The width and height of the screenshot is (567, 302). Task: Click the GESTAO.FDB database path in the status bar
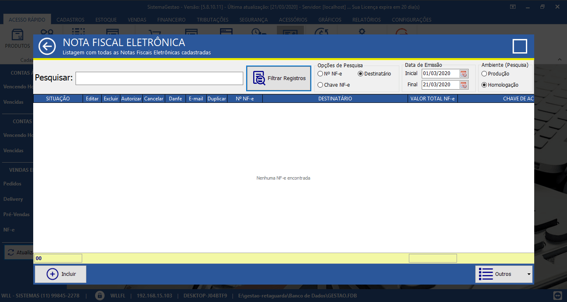(298, 296)
